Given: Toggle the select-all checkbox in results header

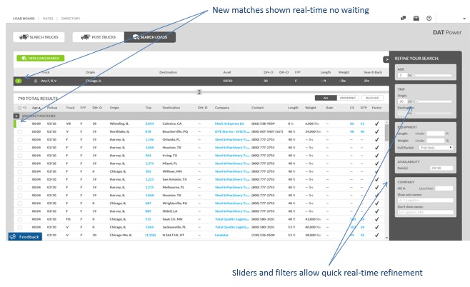Looking at the screenshot, I should click(x=19, y=106).
